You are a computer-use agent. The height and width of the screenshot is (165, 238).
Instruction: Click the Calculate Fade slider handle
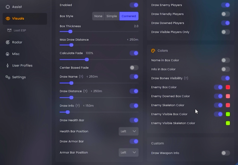click(87, 60)
